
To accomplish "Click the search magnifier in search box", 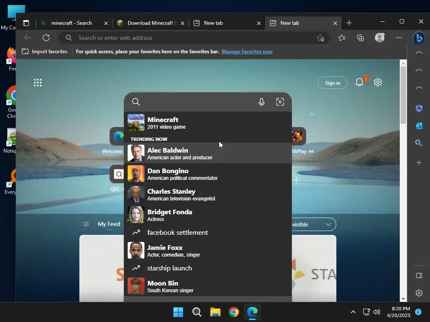I will point(136,102).
